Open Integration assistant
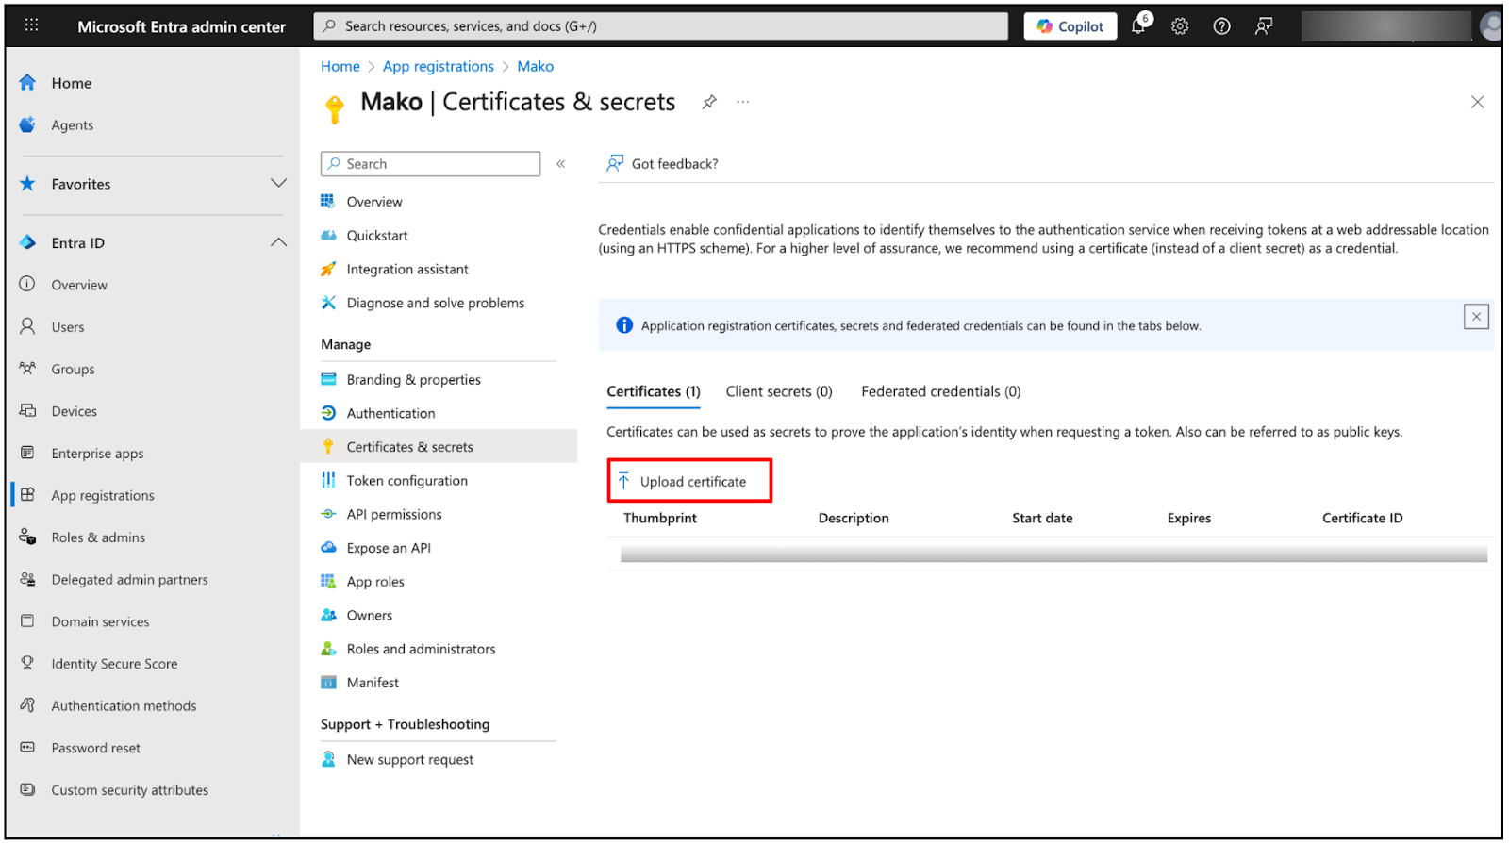Screen dimensions: 1509x843 406,270
